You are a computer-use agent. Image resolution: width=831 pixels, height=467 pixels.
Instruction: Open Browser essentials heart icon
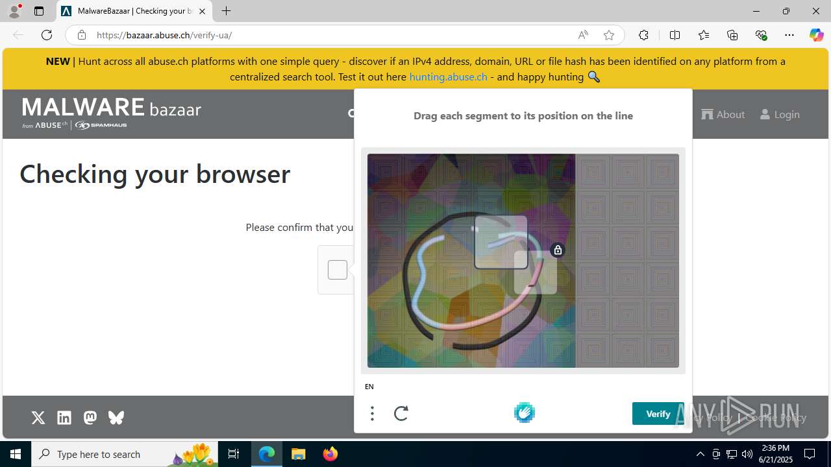click(761, 35)
